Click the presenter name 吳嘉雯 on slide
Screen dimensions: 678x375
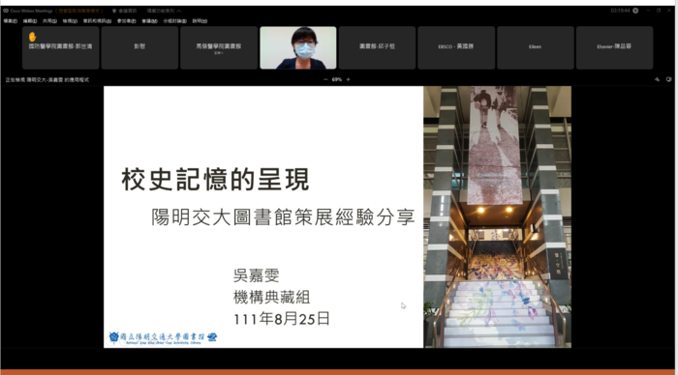[x=256, y=275]
